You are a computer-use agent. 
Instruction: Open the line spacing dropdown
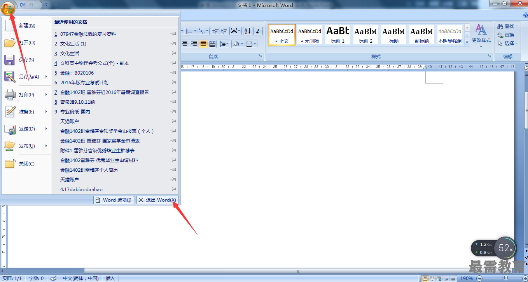point(224,44)
